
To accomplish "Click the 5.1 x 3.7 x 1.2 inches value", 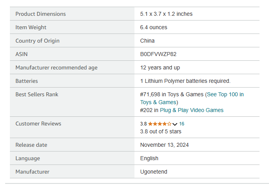I will [x=166, y=14].
